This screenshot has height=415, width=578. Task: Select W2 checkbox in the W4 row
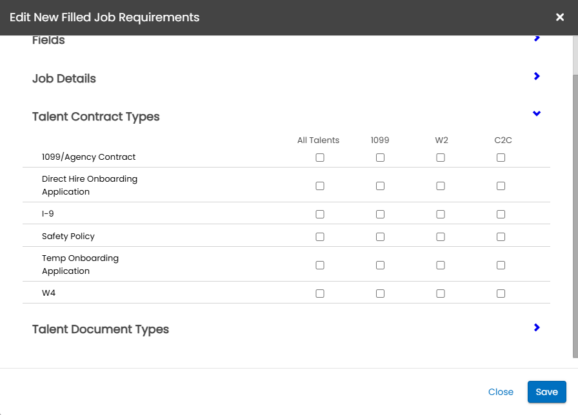tap(441, 294)
